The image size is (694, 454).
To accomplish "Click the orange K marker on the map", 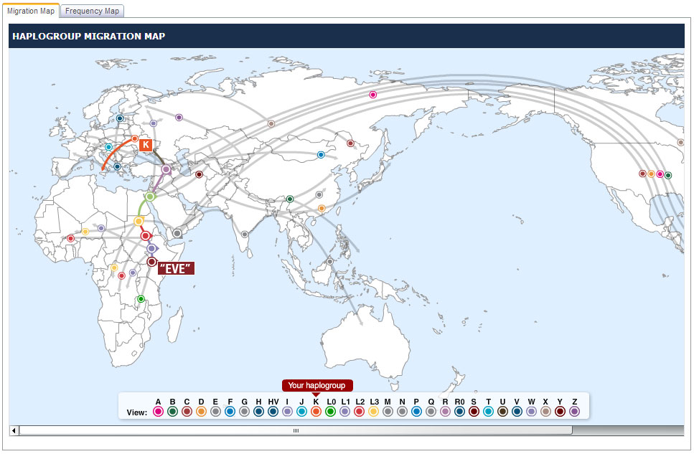I will pyautogui.click(x=146, y=145).
